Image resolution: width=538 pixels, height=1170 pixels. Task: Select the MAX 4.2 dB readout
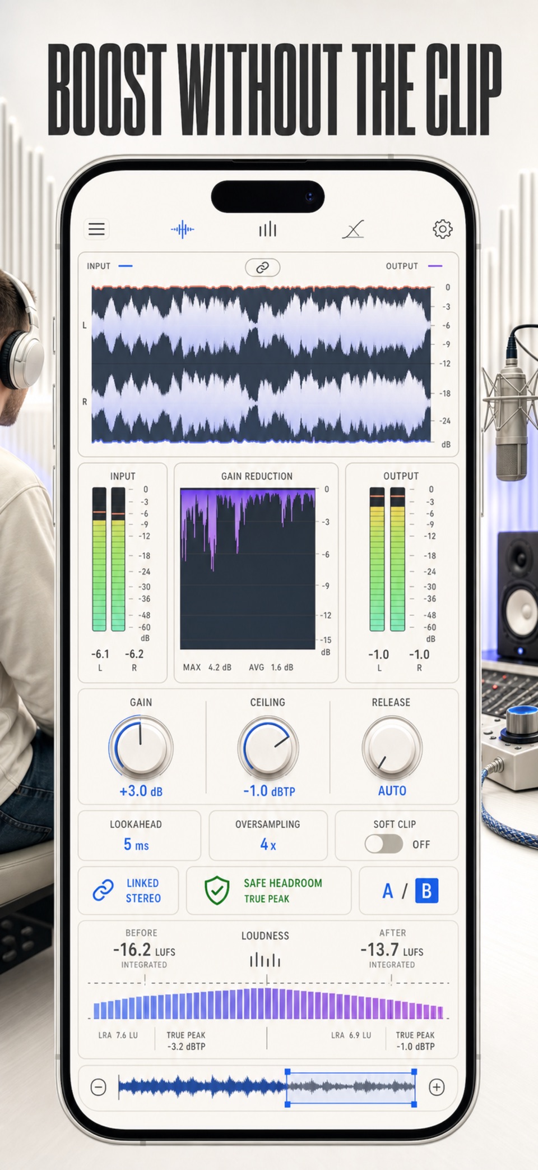207,667
